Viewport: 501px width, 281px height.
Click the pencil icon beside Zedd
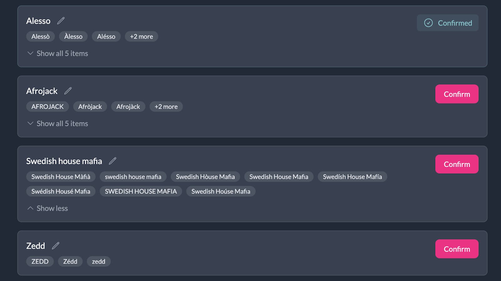click(55, 246)
